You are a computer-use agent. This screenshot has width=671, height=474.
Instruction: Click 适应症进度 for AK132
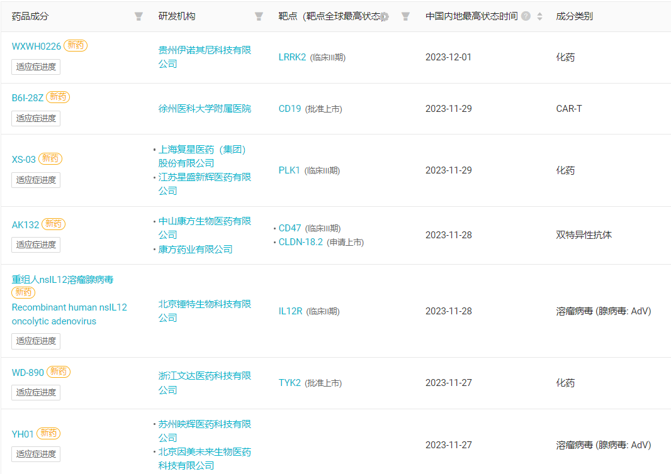(36, 245)
